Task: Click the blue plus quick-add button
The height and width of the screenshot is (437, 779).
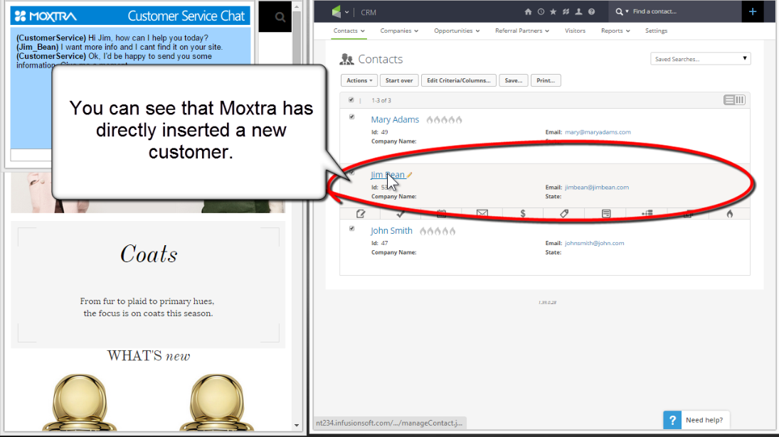Action: [753, 11]
